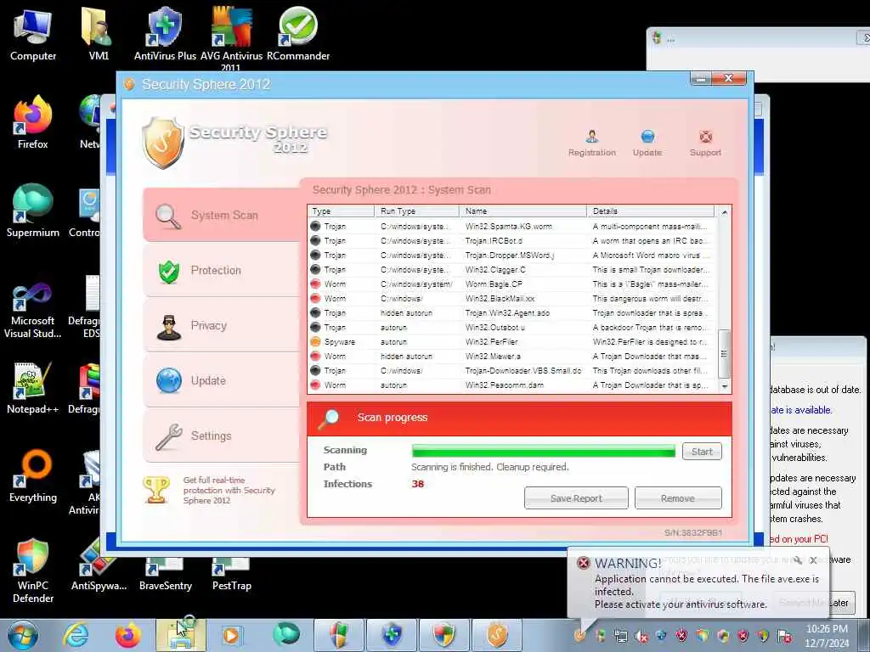Sort results by Type column header
This screenshot has width=870, height=652.
342,211
